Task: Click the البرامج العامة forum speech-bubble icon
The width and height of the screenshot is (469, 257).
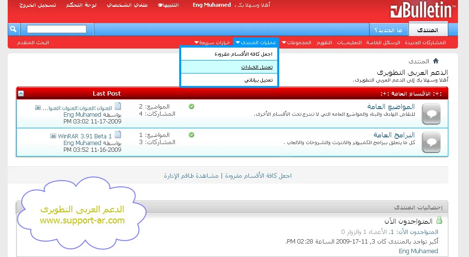Action: point(431,142)
